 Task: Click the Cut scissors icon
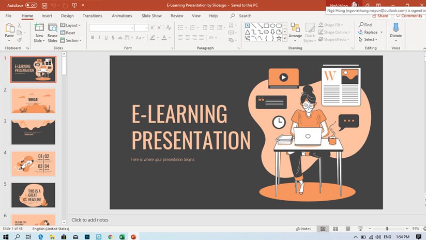click(19, 25)
